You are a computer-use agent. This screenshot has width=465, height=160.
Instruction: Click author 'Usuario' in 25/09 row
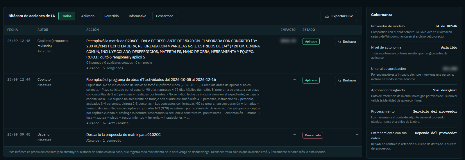tap(43, 134)
